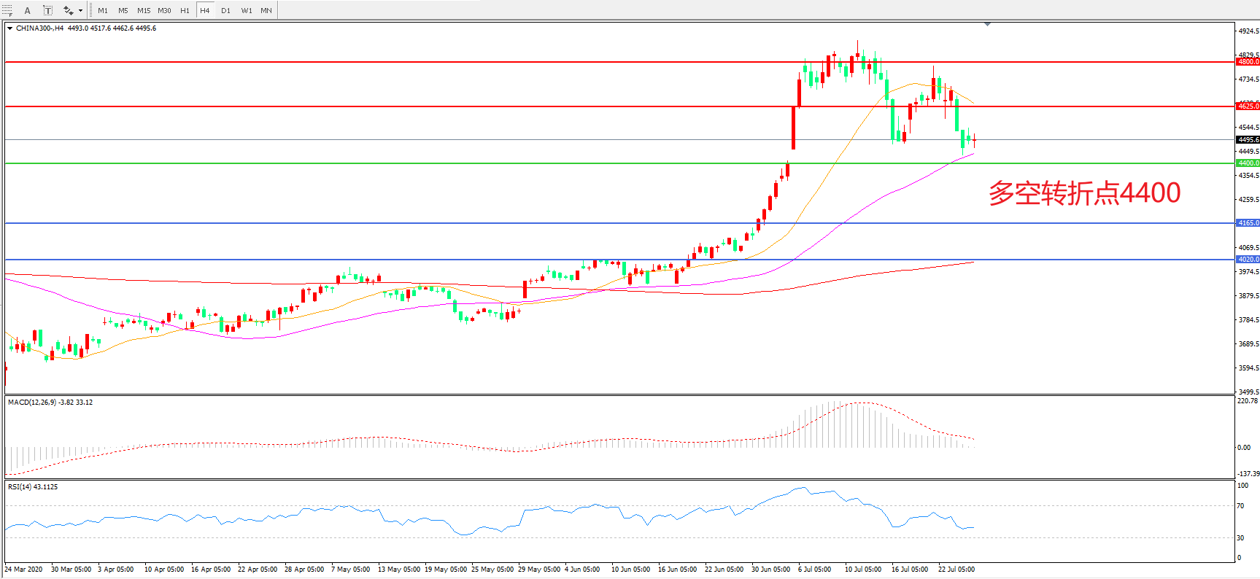Switch to D1 daily timeframe

pos(225,10)
